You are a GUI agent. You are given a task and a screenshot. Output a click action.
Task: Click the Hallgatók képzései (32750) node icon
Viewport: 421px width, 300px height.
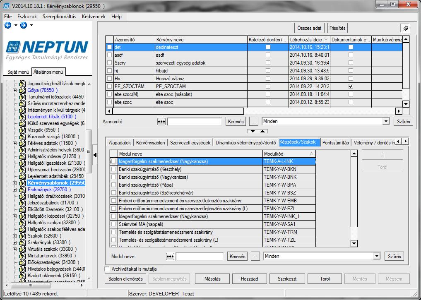22,216
